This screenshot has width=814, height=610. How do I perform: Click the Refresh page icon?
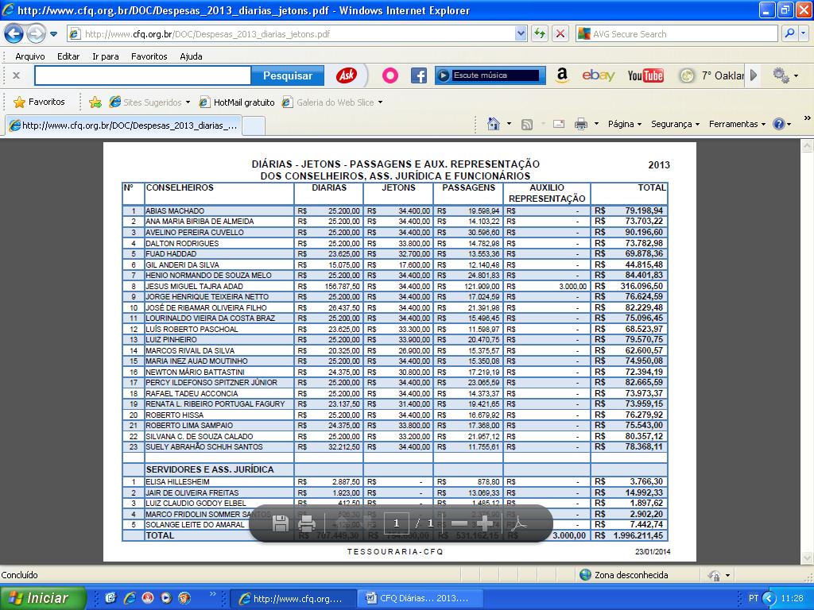tap(540, 34)
